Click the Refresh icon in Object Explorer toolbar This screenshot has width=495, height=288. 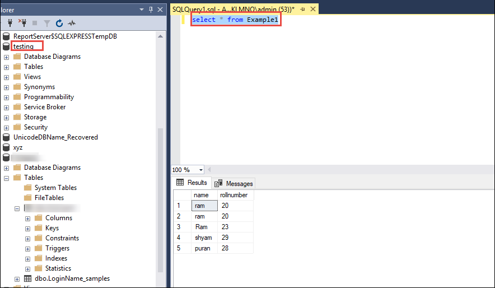click(59, 23)
